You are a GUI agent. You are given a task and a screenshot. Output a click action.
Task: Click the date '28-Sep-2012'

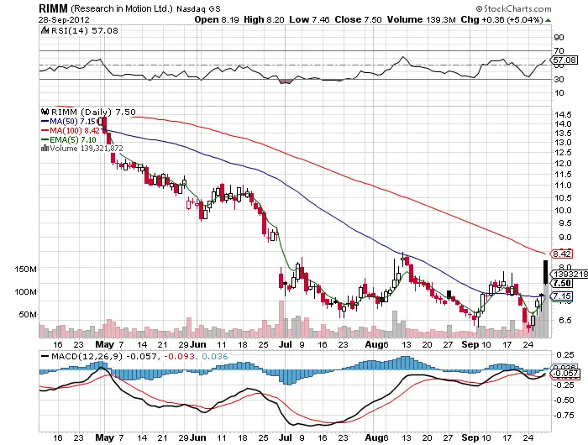click(64, 19)
